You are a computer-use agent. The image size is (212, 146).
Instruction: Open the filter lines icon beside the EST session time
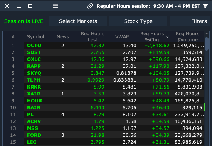(205, 6)
